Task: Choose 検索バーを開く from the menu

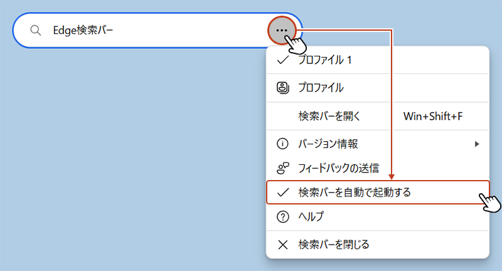Action: [x=378, y=116]
